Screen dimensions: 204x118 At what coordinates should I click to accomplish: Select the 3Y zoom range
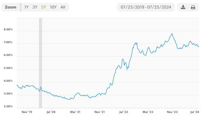pyautogui.click(x=35, y=7)
